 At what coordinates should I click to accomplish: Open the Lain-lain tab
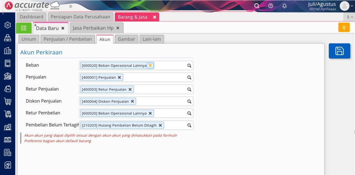(x=152, y=39)
